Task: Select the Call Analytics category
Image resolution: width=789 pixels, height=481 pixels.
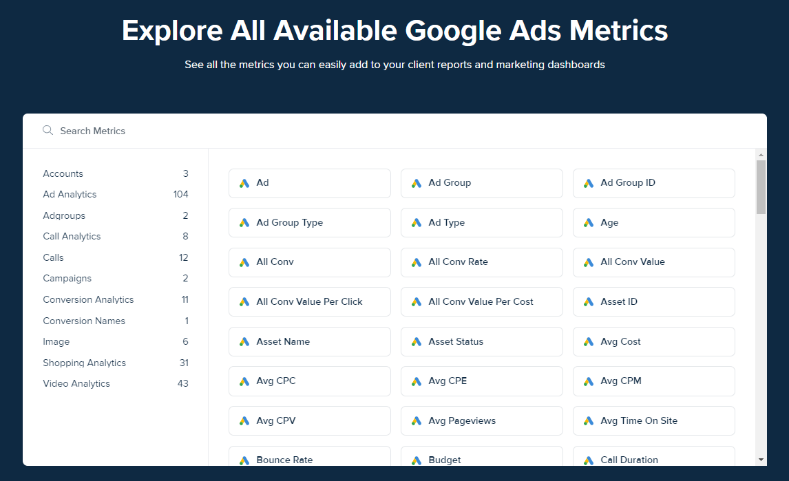Action: [115, 236]
